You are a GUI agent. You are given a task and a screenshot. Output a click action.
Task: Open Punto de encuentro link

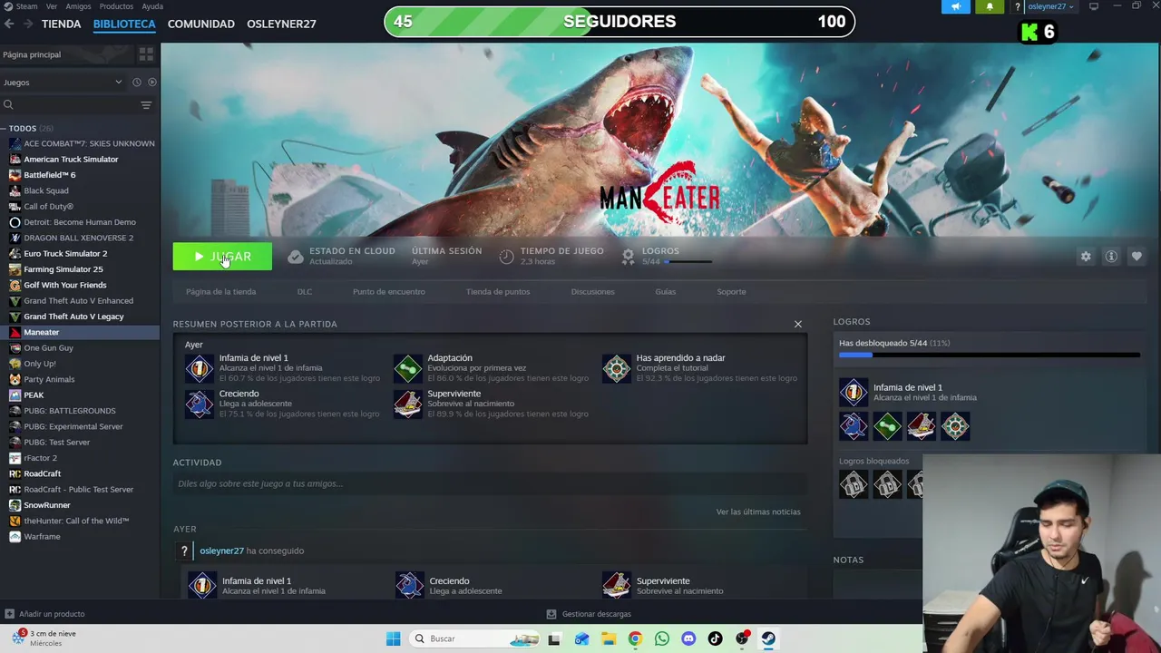(x=388, y=292)
